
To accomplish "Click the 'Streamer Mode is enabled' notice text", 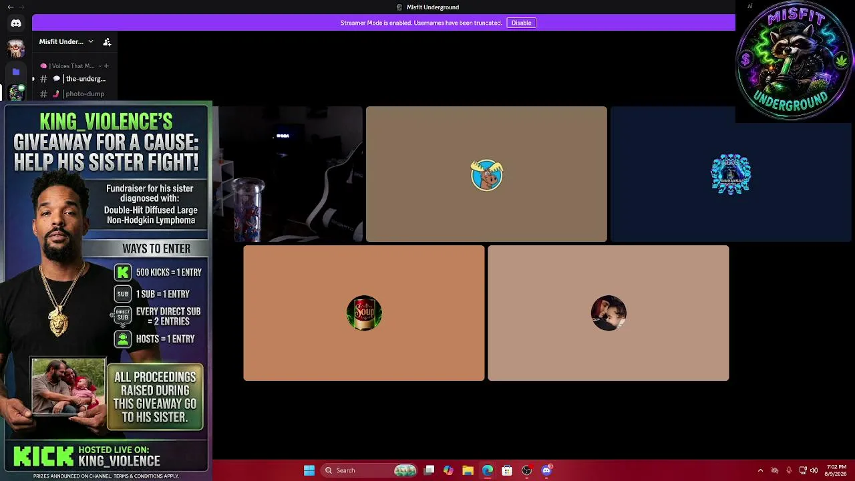I will click(421, 23).
